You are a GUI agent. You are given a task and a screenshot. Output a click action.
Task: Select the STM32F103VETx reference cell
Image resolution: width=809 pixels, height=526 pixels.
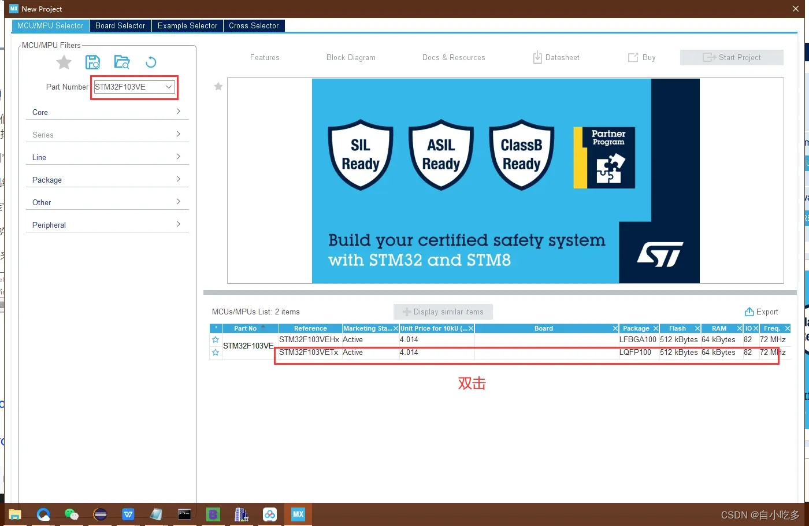coord(310,353)
